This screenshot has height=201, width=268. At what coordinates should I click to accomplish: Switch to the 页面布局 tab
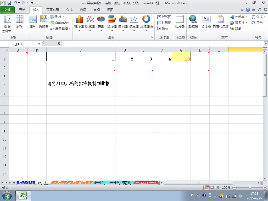tap(52, 10)
